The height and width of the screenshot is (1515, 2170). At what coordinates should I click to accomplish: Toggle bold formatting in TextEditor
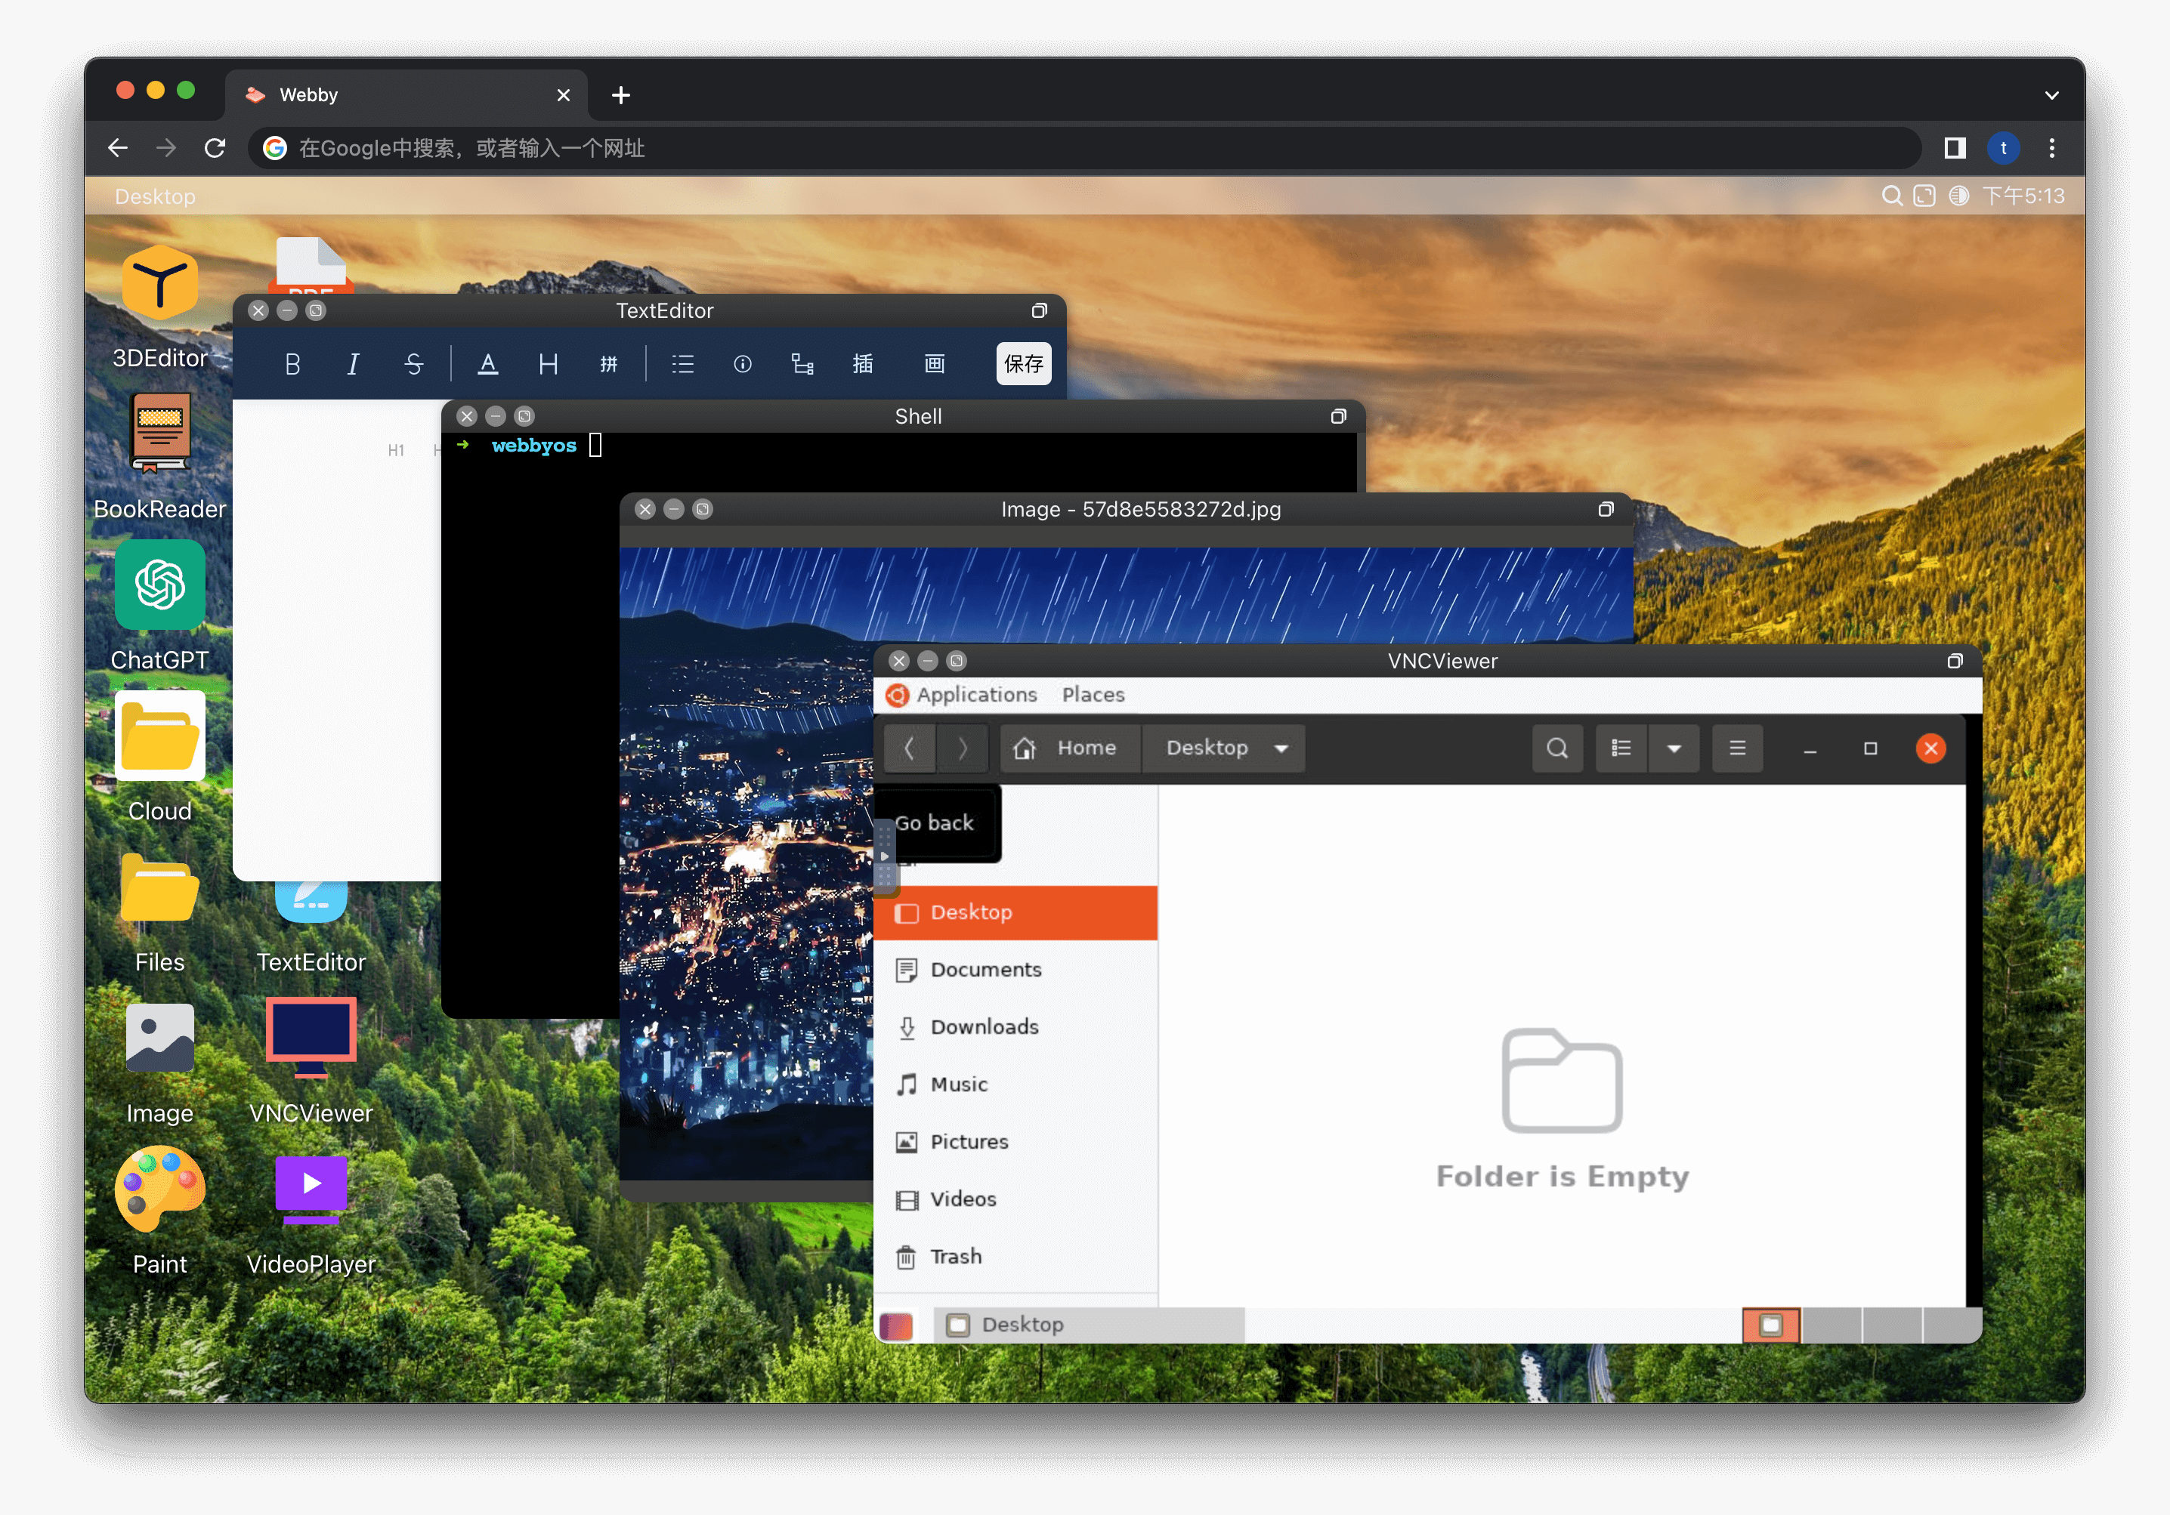[292, 363]
